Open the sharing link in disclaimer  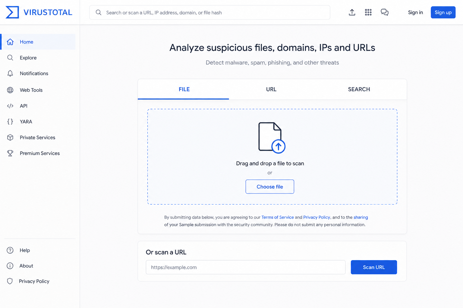[x=361, y=217]
